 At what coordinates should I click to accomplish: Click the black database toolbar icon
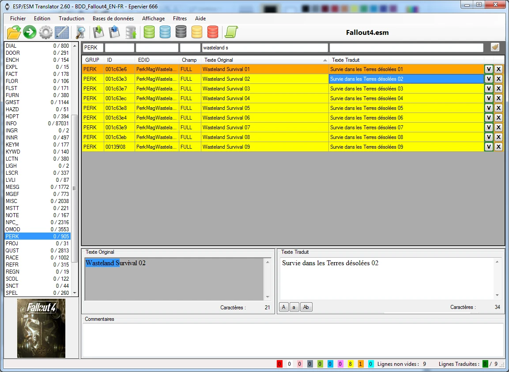[x=181, y=32]
